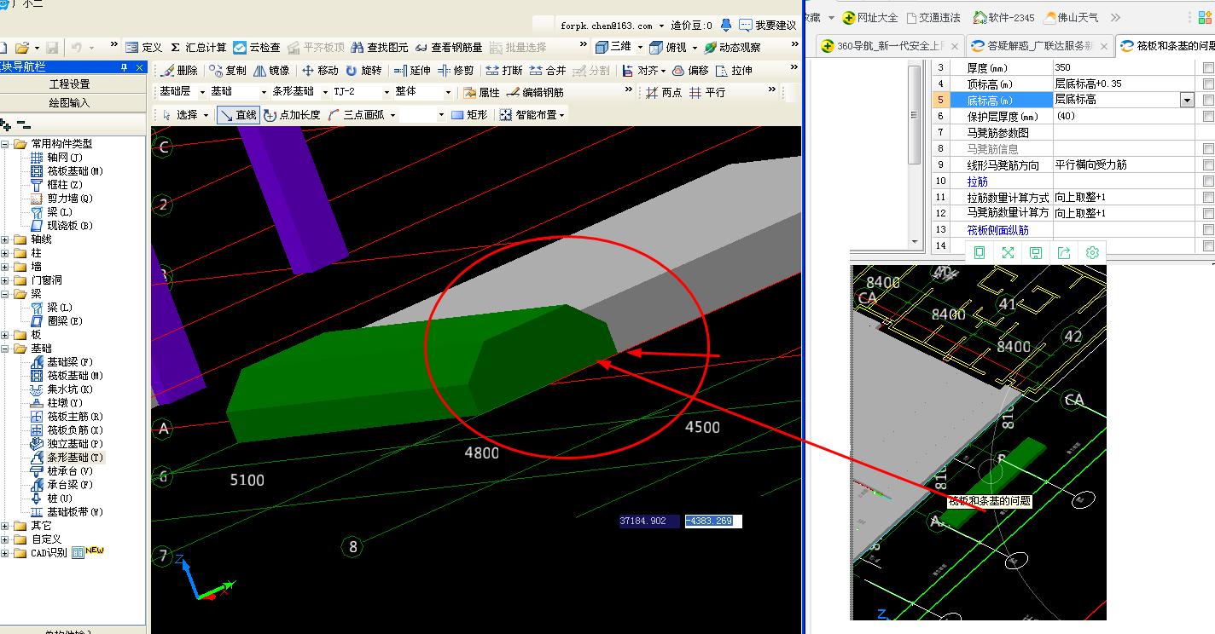Expand the 门窗洞 tree node
The image size is (1215, 634).
[6, 280]
